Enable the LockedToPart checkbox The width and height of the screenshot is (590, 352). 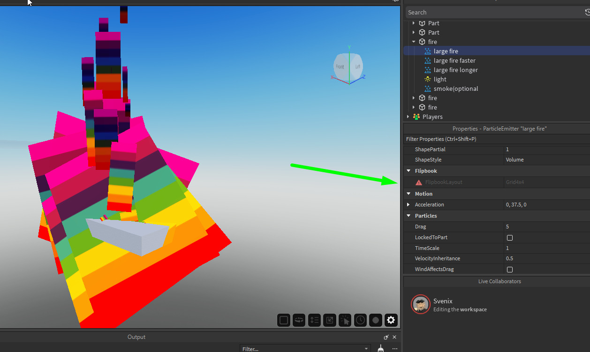click(x=510, y=237)
